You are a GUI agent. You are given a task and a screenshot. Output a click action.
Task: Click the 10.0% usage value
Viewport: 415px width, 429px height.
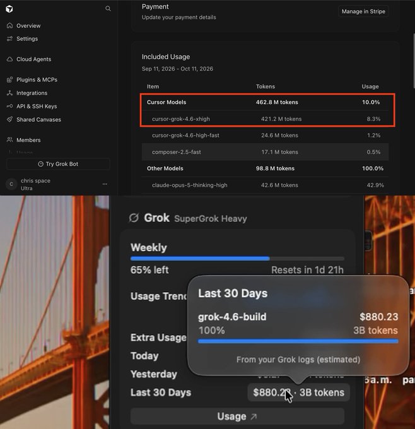371,102
